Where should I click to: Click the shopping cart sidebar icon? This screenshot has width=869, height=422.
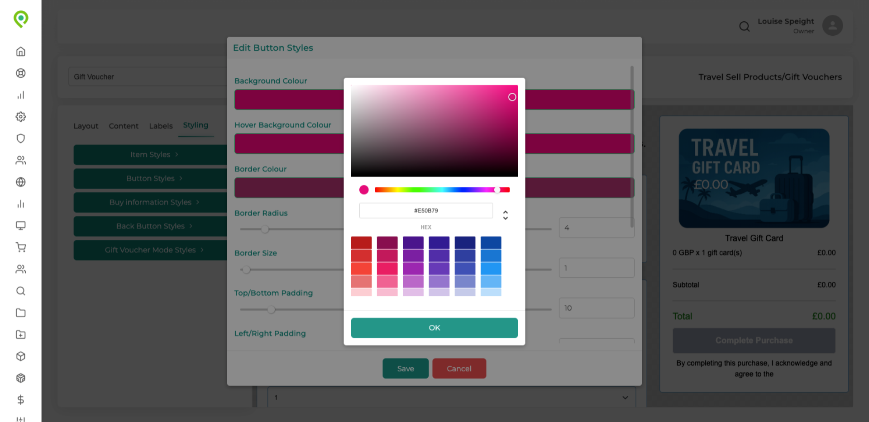pos(21,247)
